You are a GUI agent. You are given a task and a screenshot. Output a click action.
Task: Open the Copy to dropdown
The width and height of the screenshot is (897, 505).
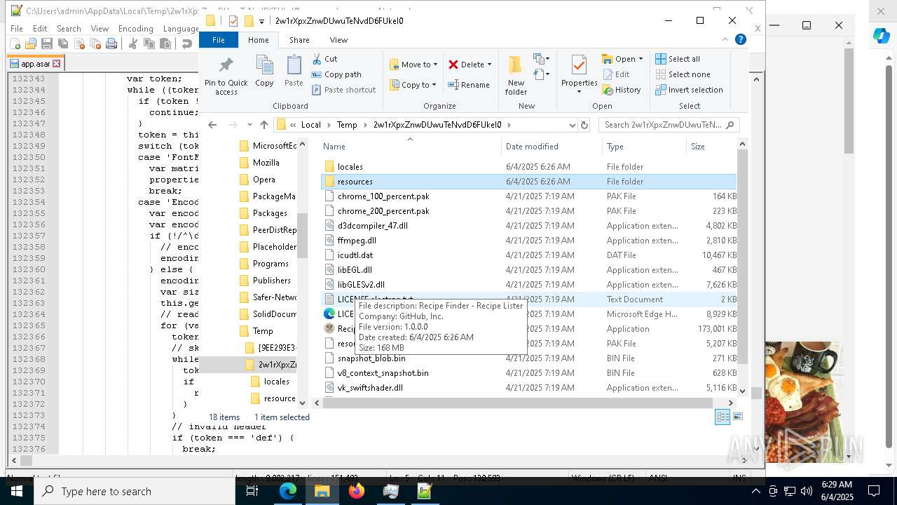(x=413, y=85)
